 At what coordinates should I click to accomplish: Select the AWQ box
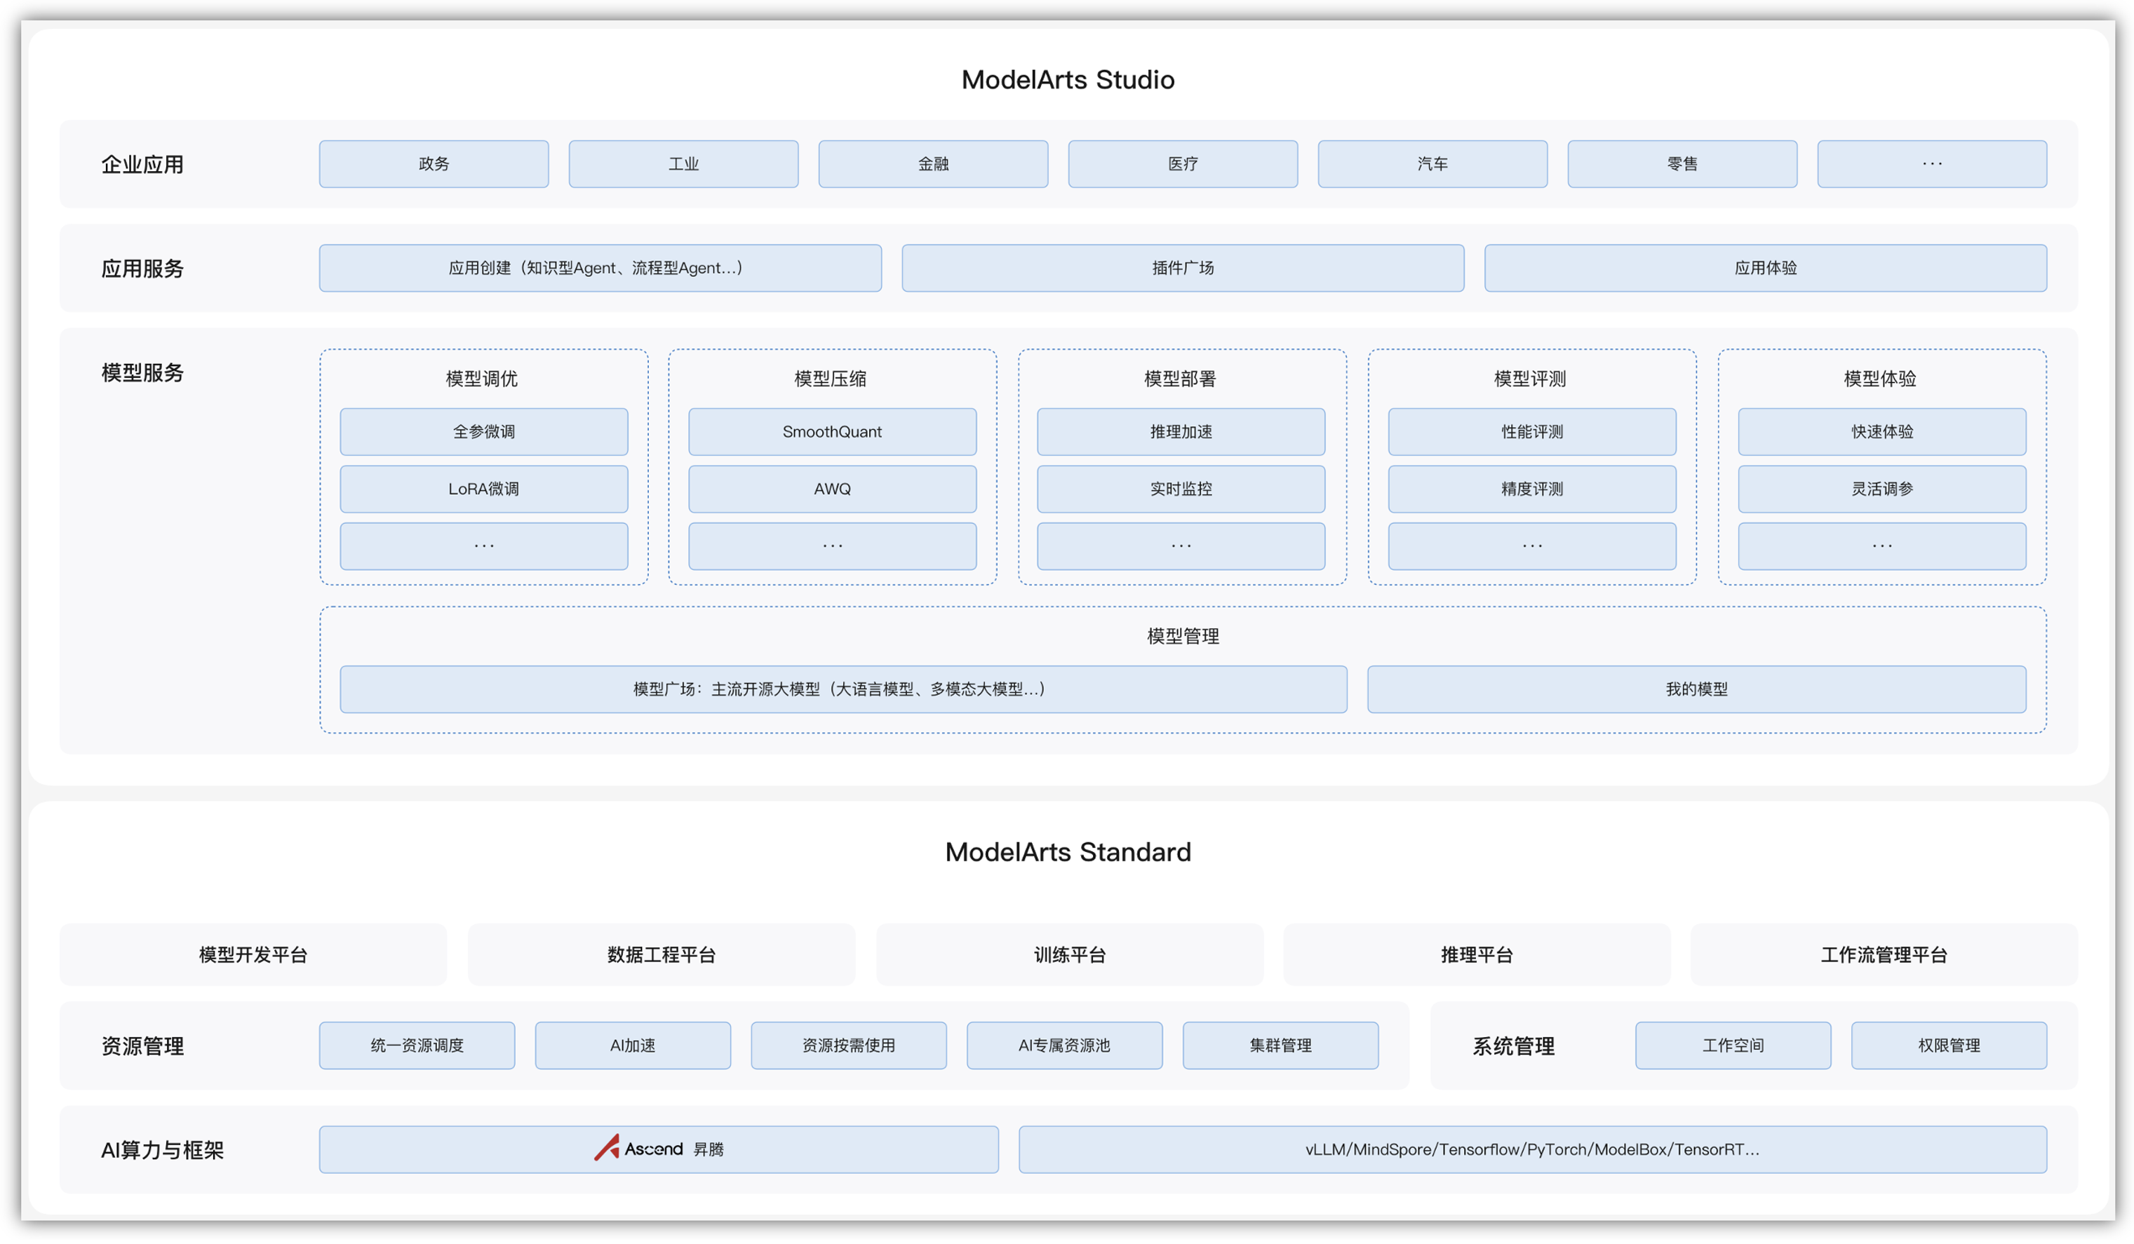point(831,489)
